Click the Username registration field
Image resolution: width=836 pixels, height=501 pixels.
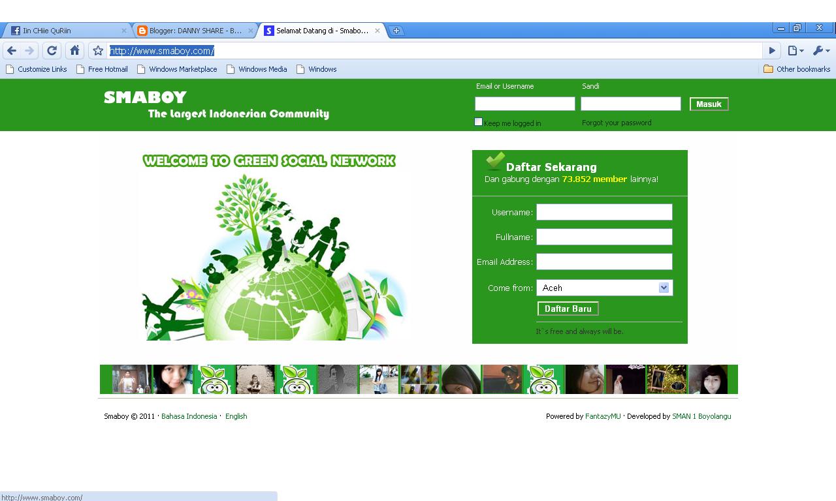pos(604,212)
